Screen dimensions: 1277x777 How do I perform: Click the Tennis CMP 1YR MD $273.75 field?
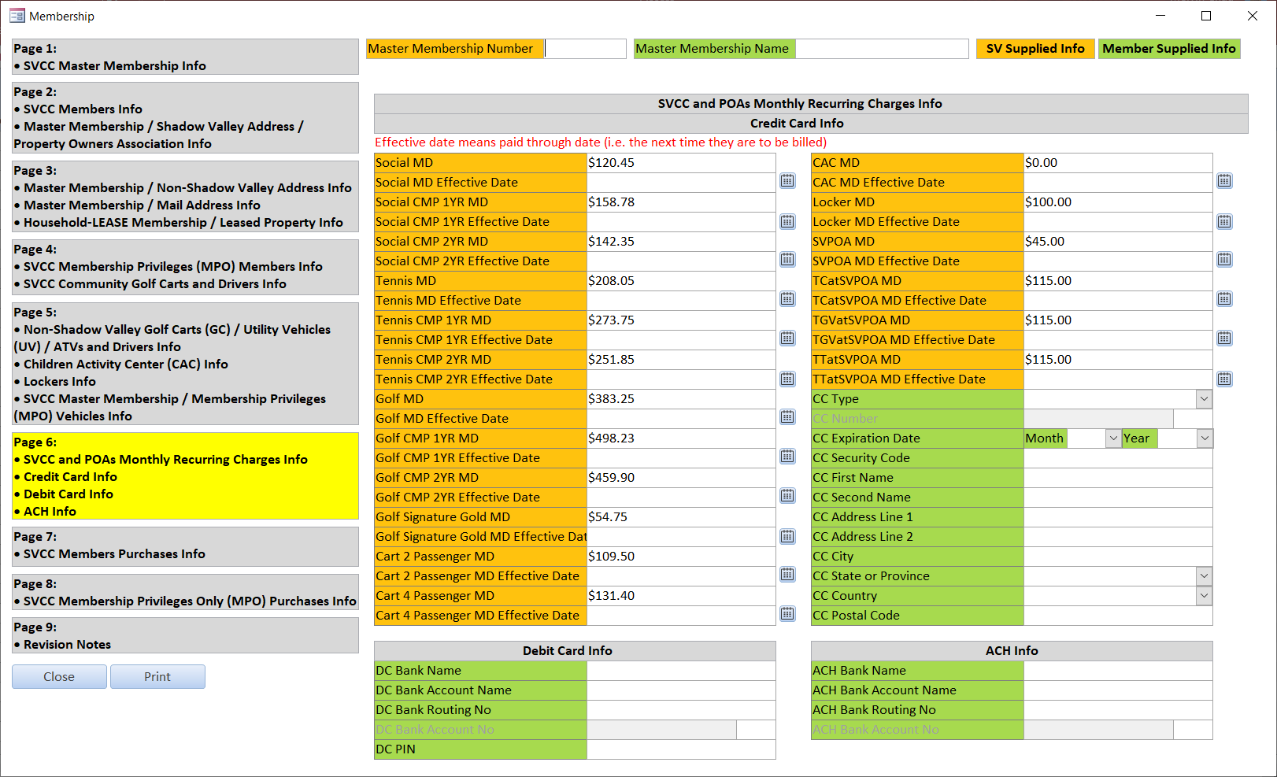coord(681,320)
